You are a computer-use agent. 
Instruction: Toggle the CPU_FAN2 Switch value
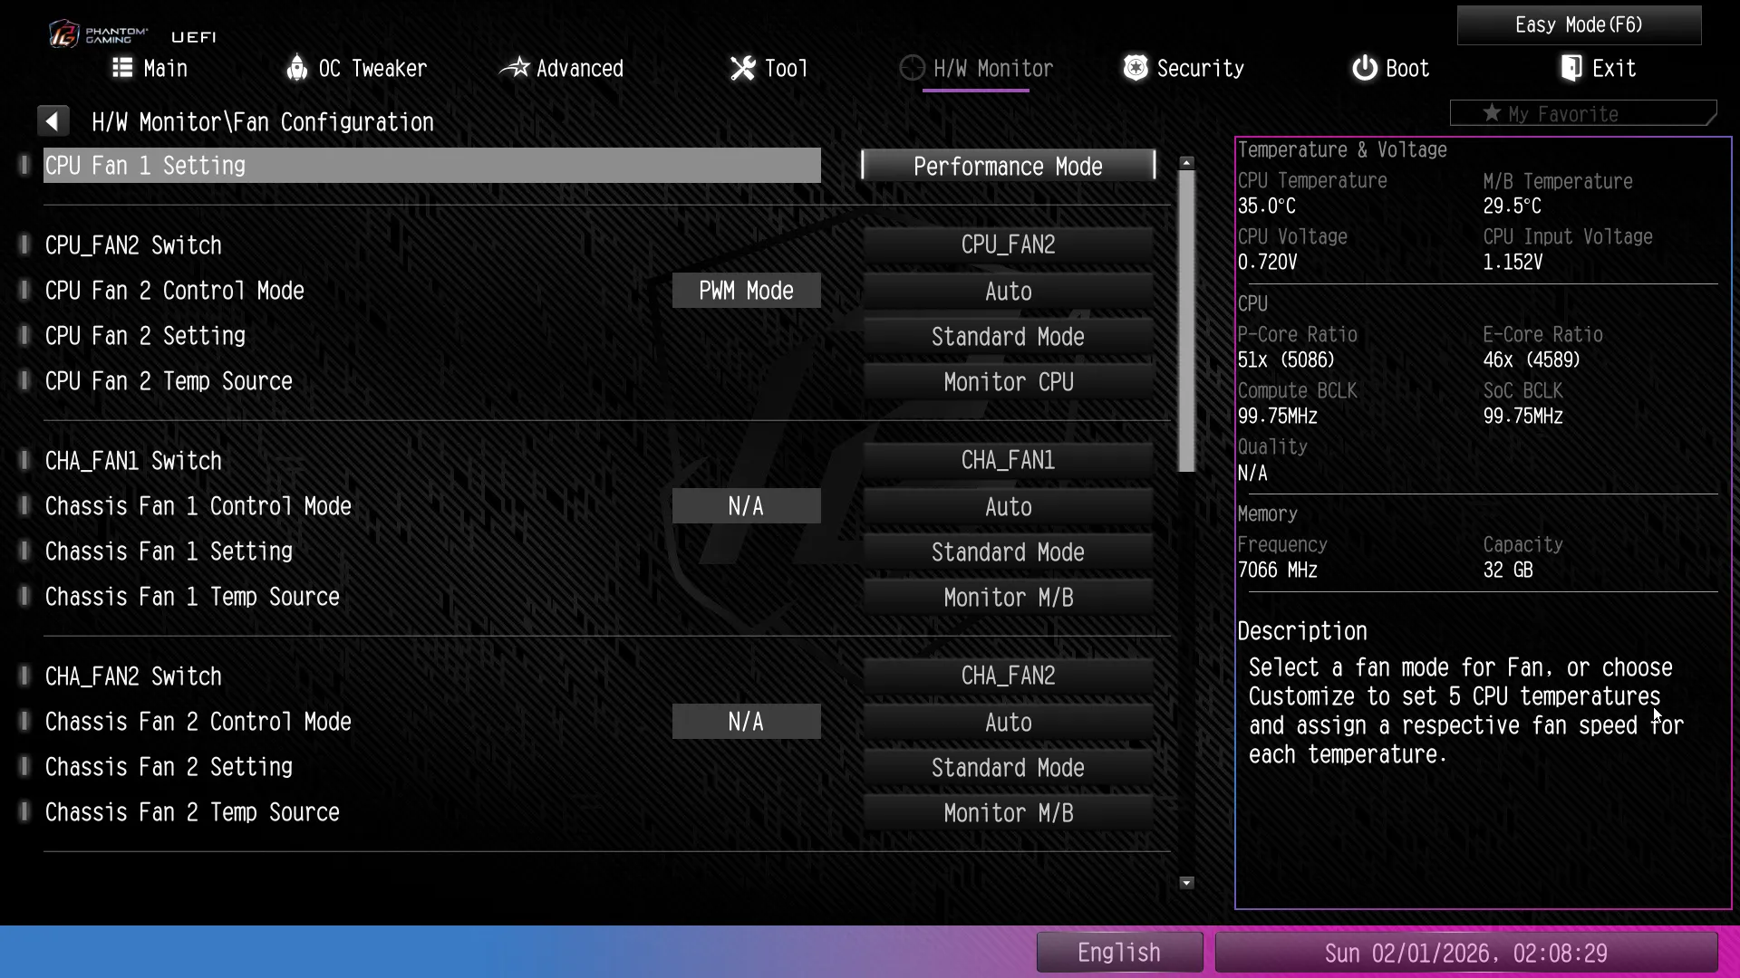coord(1008,244)
